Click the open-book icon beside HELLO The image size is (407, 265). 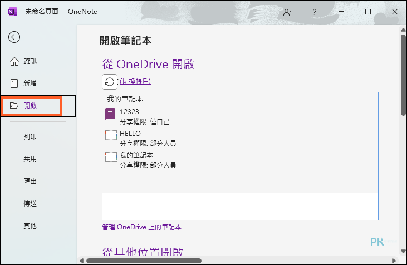point(111,135)
